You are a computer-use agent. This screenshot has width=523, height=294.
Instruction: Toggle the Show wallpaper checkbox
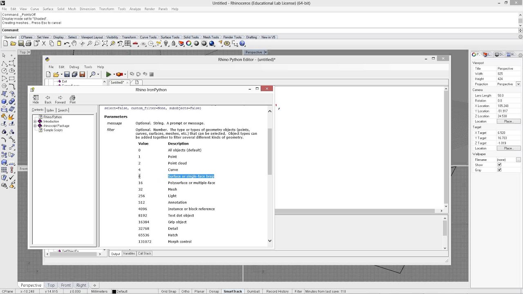point(499,165)
